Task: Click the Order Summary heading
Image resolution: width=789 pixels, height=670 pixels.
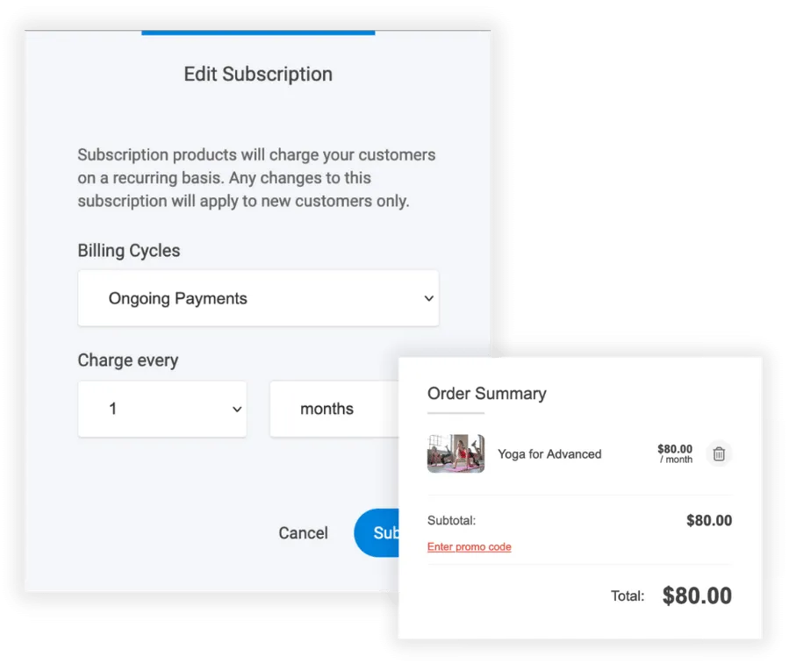Action: (486, 394)
